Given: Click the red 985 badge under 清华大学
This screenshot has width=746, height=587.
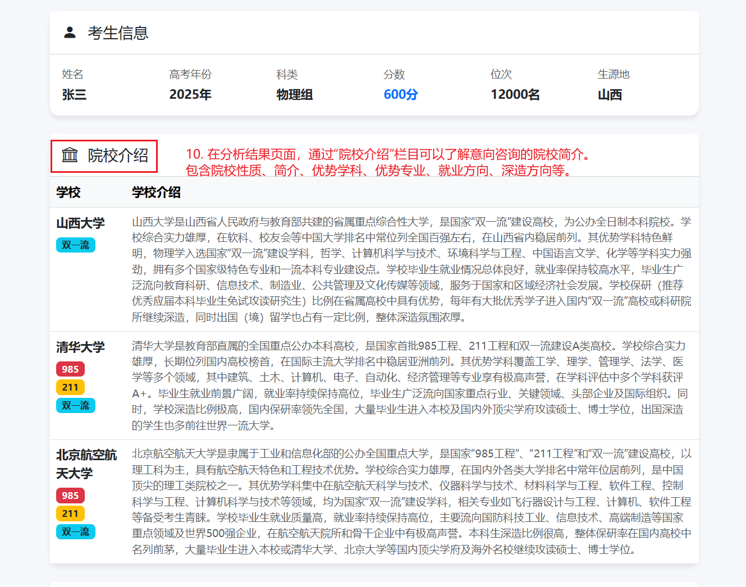Looking at the screenshot, I should pos(70,369).
